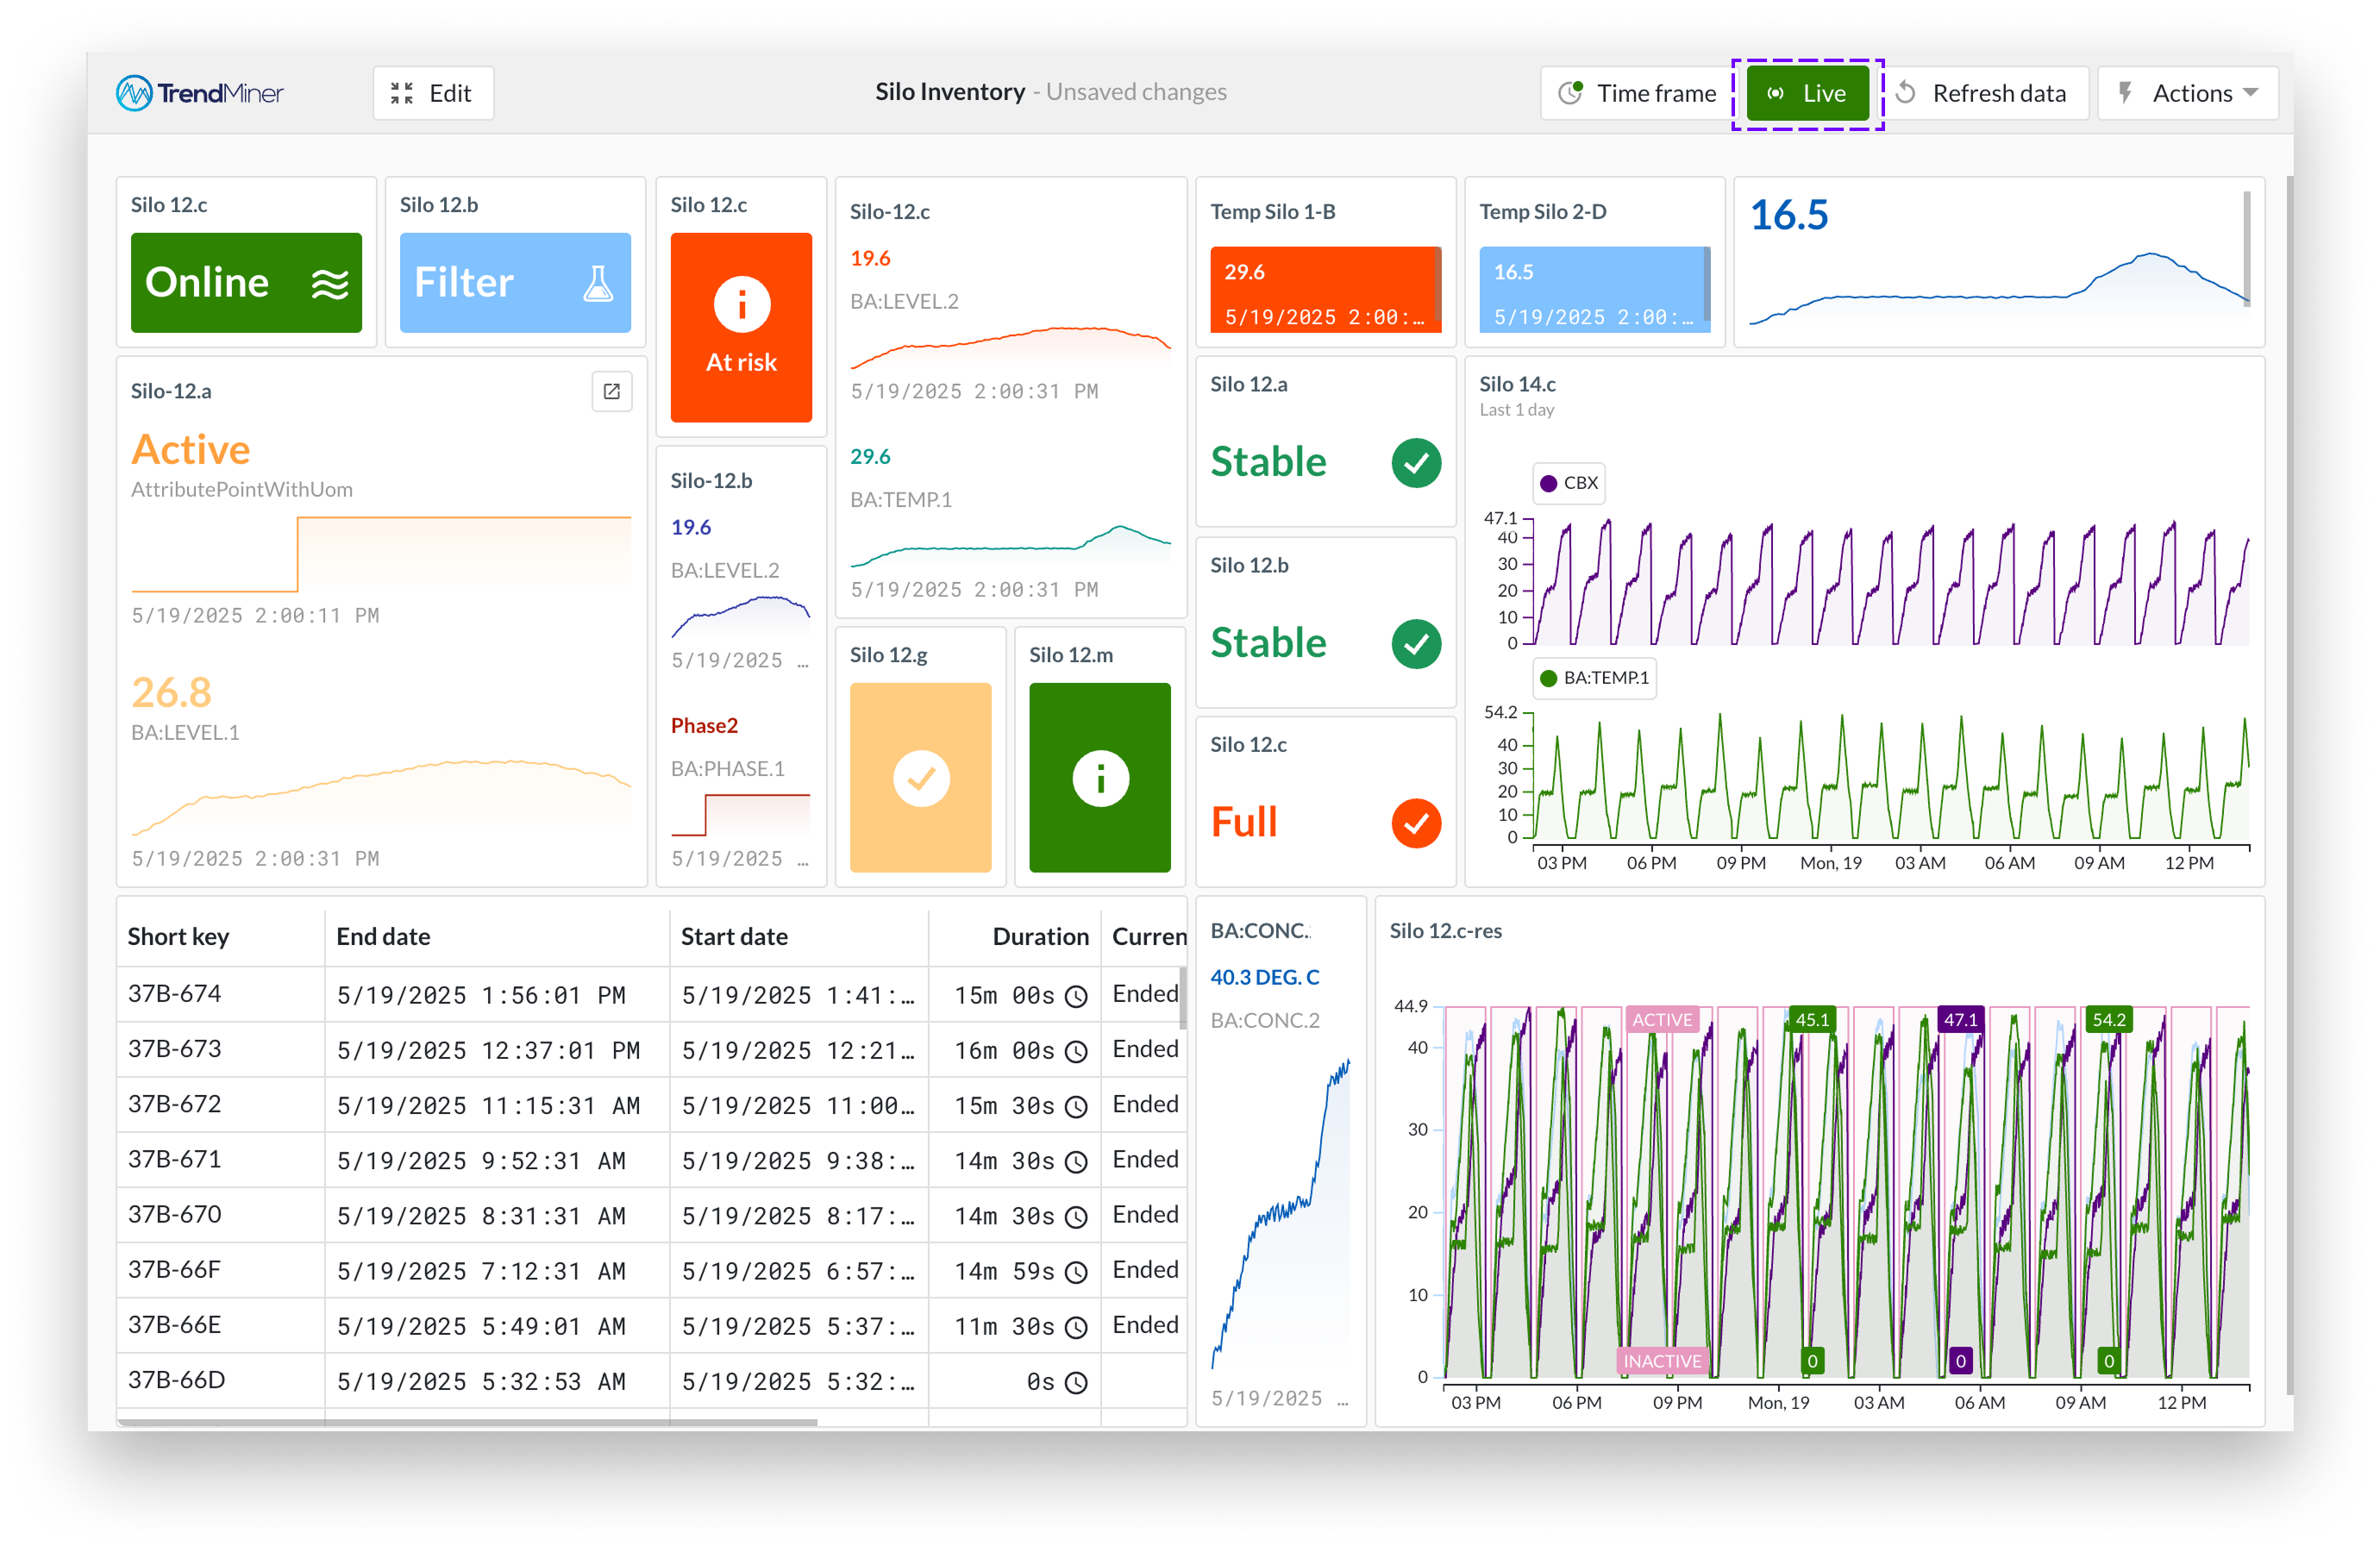The width and height of the screenshot is (2380, 1552).
Task: Toggle BA:TEMP.1 series in chart legend
Action: pos(1594,678)
